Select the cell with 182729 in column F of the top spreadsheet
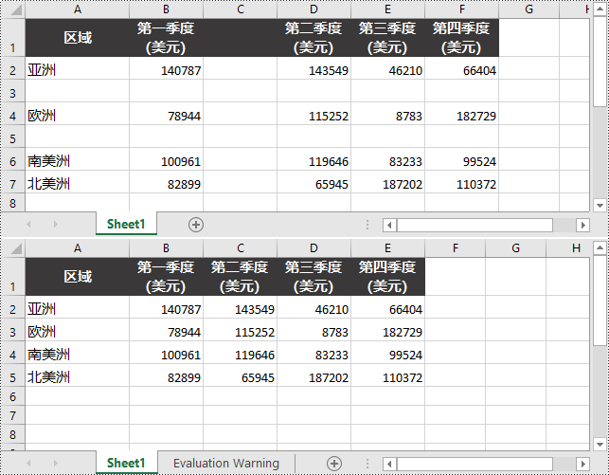609x475 pixels. click(x=462, y=114)
